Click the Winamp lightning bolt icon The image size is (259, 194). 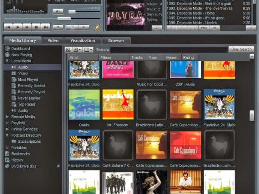pos(97,27)
